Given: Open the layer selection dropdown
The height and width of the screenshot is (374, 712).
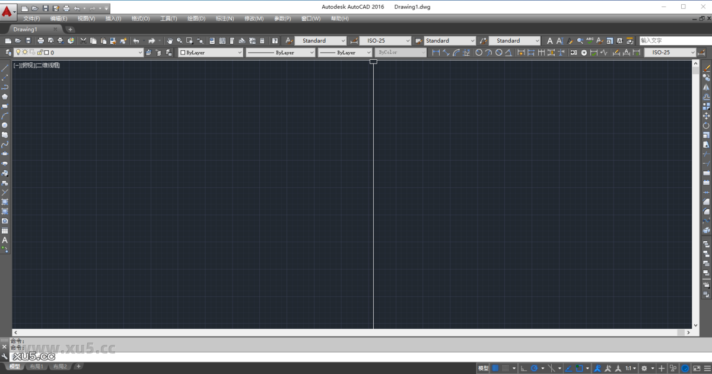Looking at the screenshot, I should pyautogui.click(x=141, y=52).
